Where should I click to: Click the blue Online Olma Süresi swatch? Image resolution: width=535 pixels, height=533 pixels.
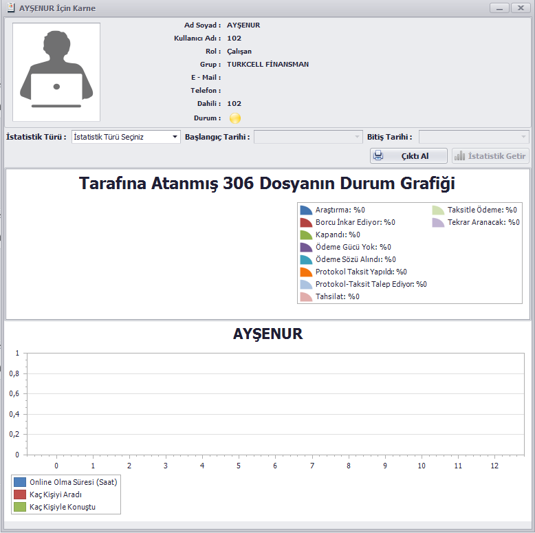20,482
